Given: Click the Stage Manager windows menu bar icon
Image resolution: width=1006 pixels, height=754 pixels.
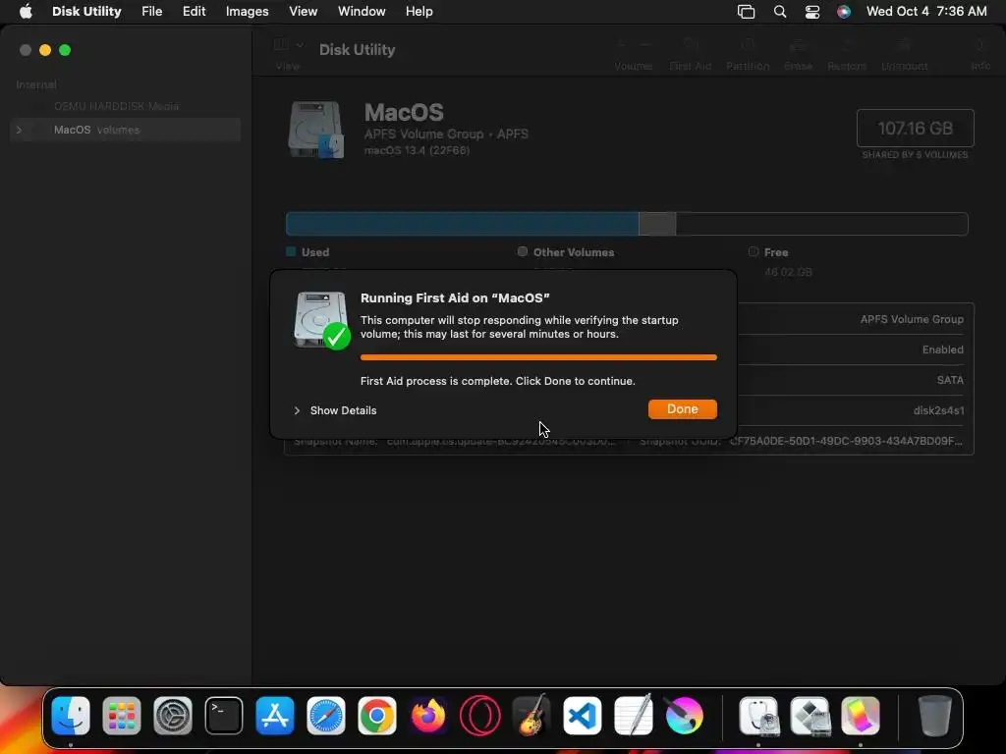Looking at the screenshot, I should pyautogui.click(x=747, y=12).
